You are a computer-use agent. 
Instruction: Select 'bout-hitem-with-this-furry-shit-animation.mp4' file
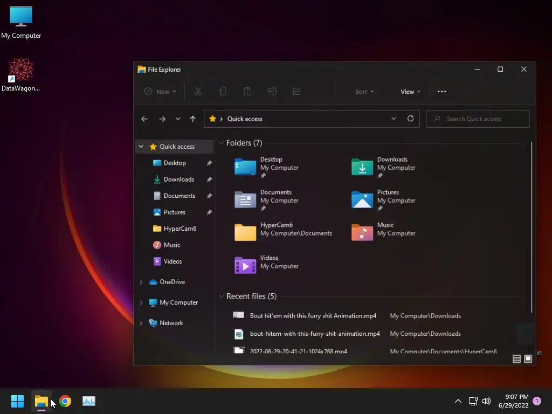pyautogui.click(x=315, y=334)
